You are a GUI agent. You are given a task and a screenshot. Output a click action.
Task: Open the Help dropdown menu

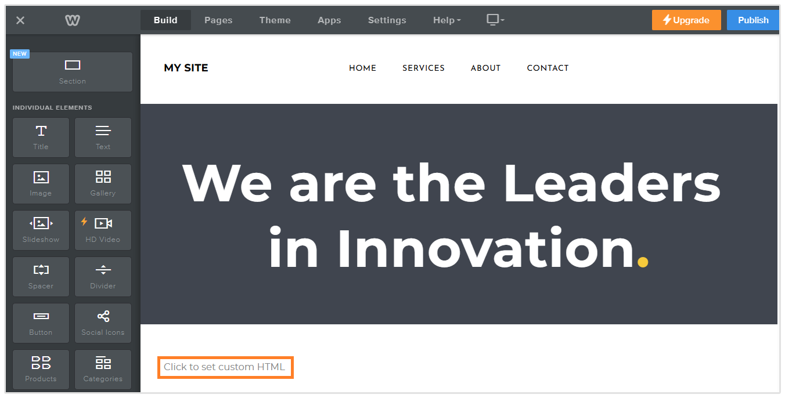[446, 20]
